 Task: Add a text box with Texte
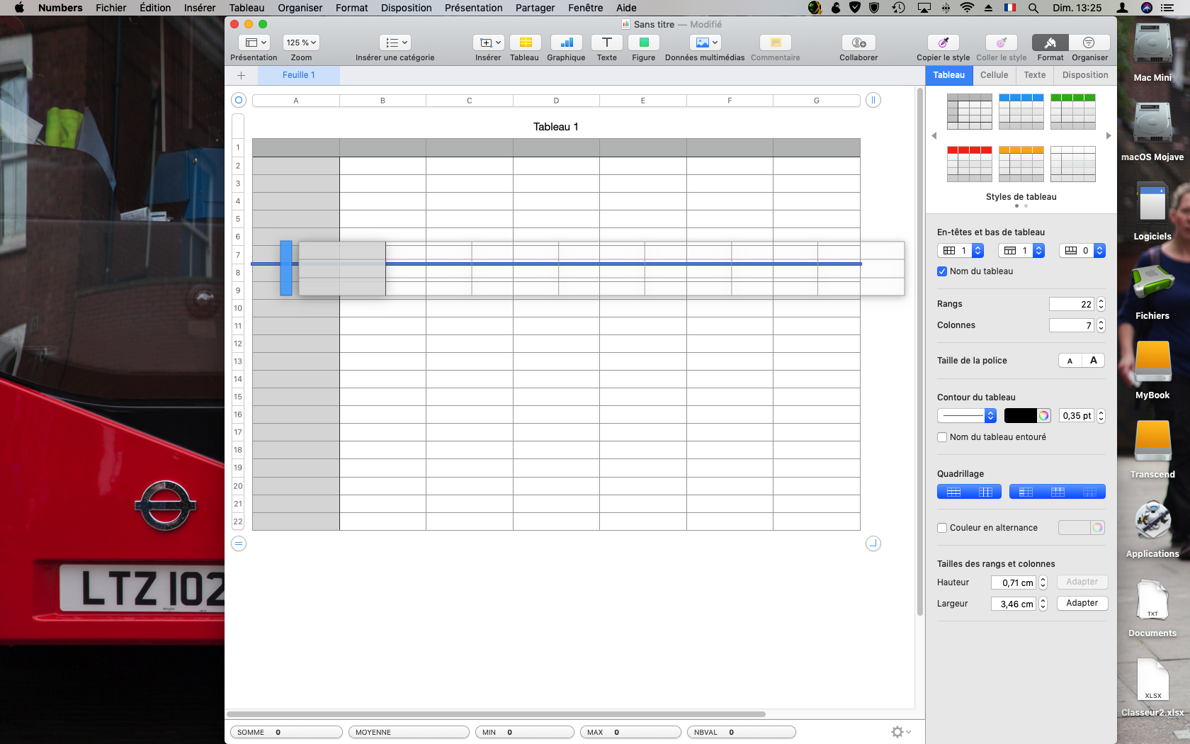(606, 43)
